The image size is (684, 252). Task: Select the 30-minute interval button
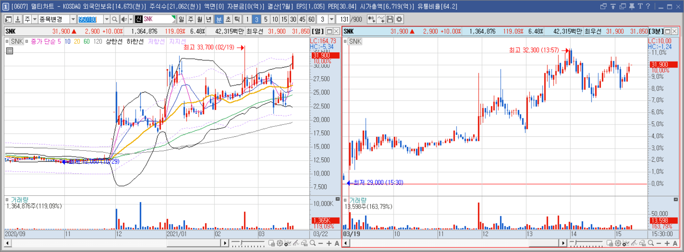pos(293,19)
